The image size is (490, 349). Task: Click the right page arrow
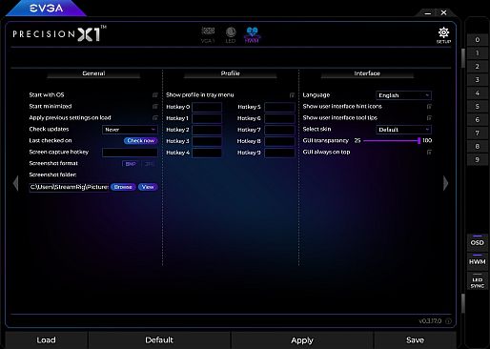[446, 183]
